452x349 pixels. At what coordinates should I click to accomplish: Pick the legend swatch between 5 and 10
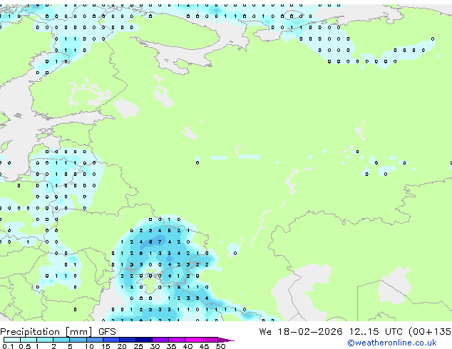tap(78, 340)
